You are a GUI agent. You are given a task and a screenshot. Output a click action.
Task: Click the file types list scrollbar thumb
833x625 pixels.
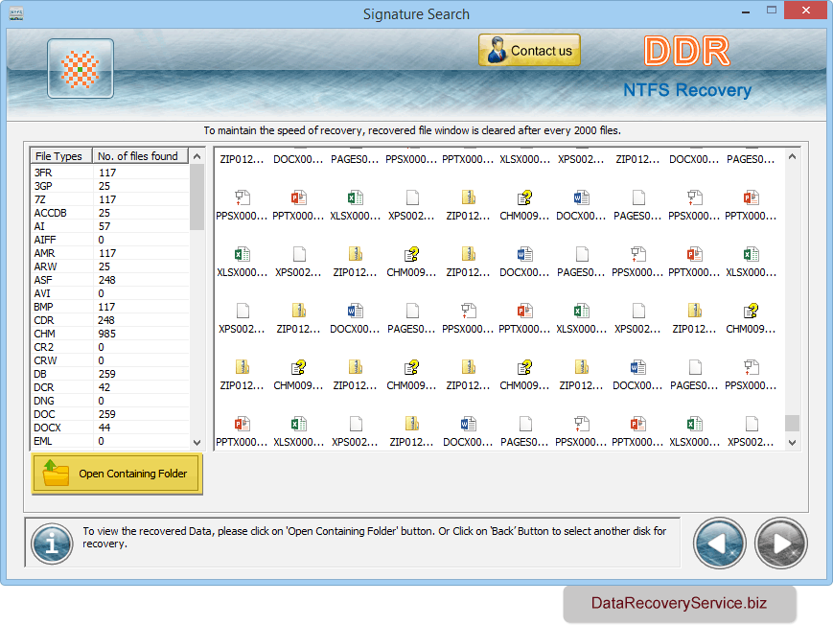coord(197,197)
